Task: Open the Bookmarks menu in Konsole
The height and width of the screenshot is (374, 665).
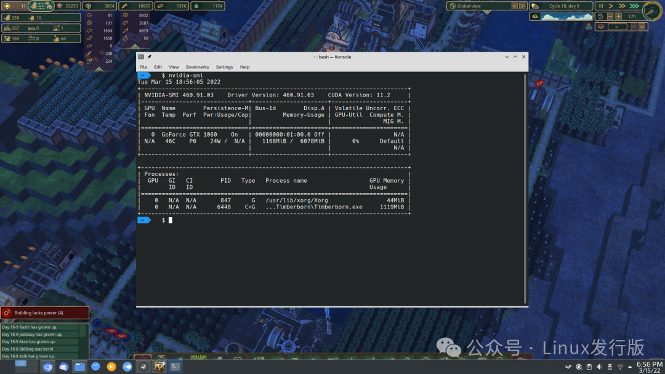Action: (x=197, y=67)
